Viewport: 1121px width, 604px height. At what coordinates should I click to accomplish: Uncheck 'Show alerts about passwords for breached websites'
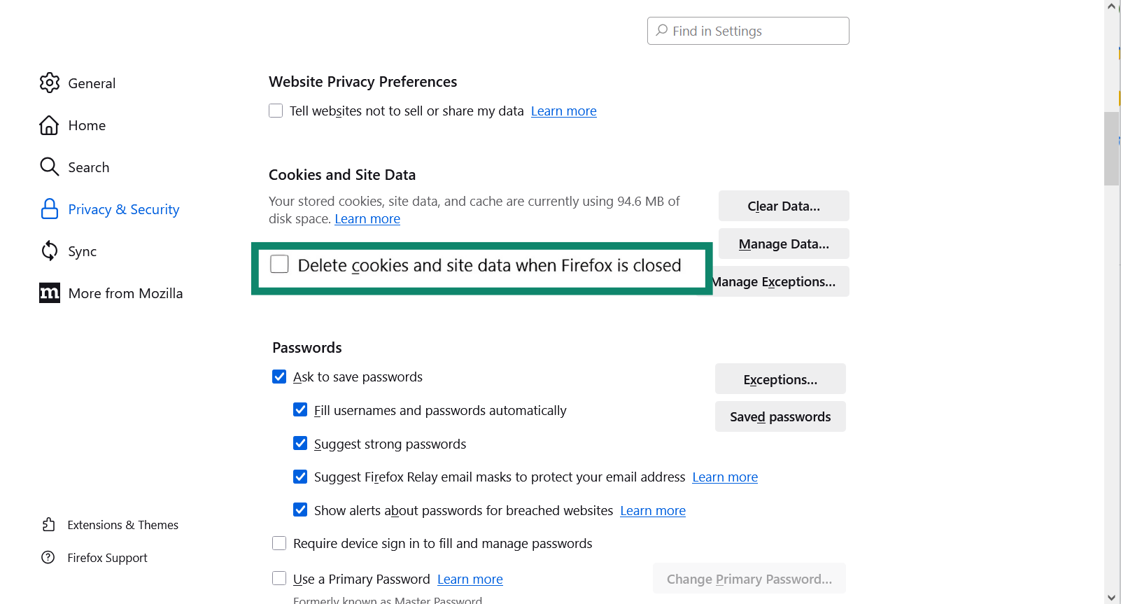point(300,510)
